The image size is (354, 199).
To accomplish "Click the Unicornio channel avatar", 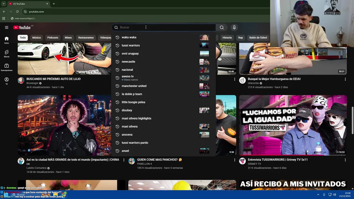I will point(243,80).
